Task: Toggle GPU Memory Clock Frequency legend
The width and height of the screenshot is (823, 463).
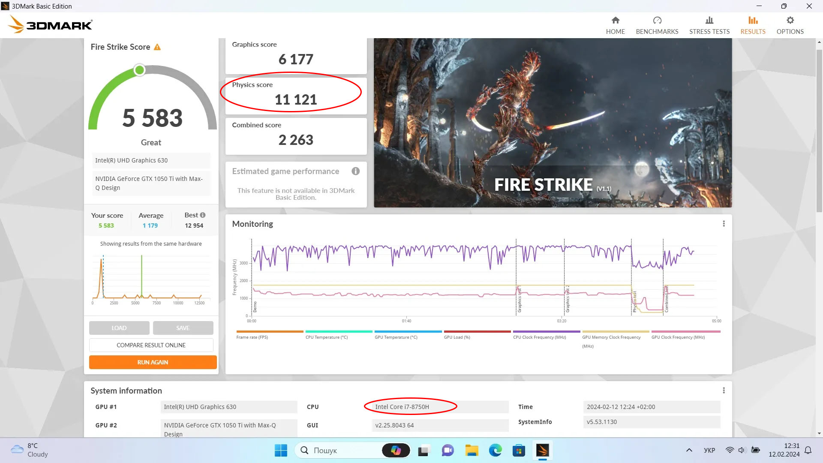Action: click(x=616, y=339)
